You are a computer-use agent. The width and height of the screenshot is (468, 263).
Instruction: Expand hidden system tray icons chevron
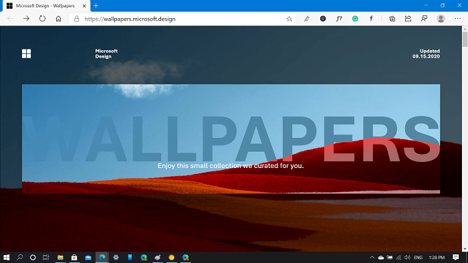tap(372, 258)
